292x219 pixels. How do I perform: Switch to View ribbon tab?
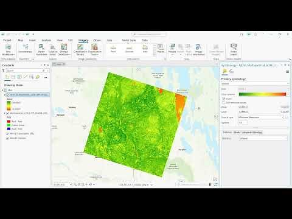tap(60, 40)
